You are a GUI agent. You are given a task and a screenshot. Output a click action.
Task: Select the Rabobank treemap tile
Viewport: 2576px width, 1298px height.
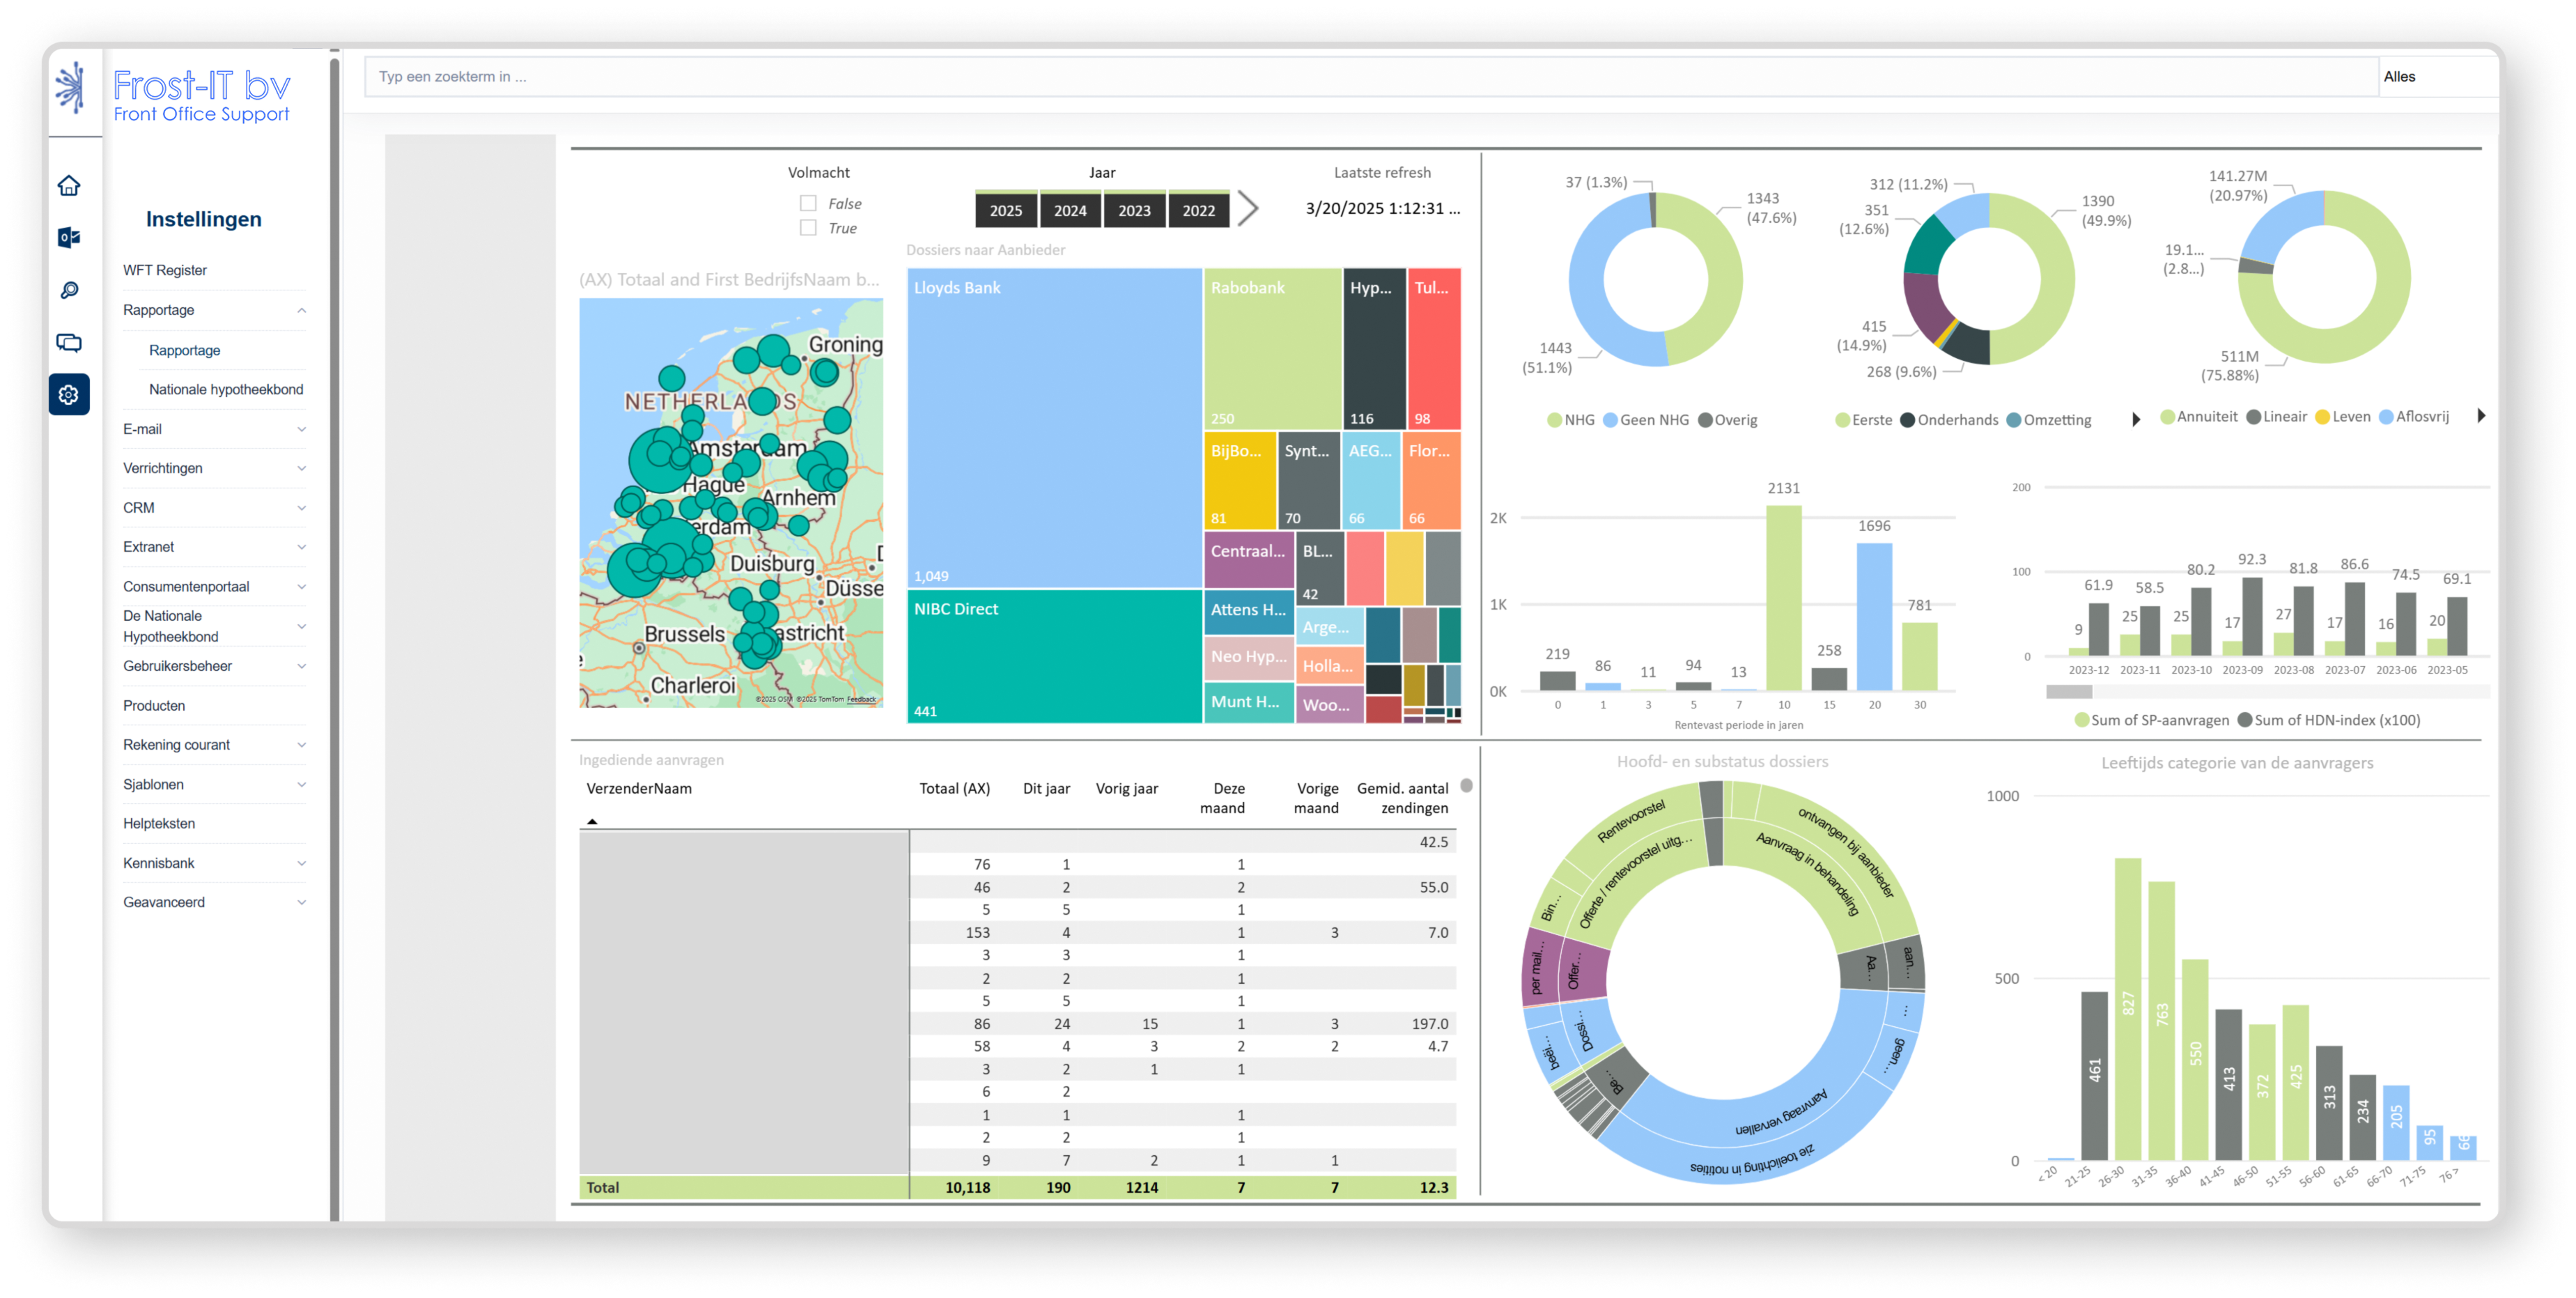coord(1272,349)
